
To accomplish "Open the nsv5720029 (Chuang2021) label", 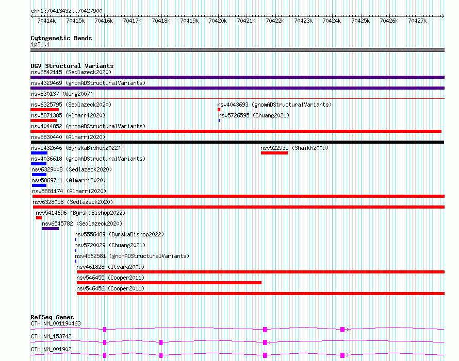I will pyautogui.click(x=110, y=245).
